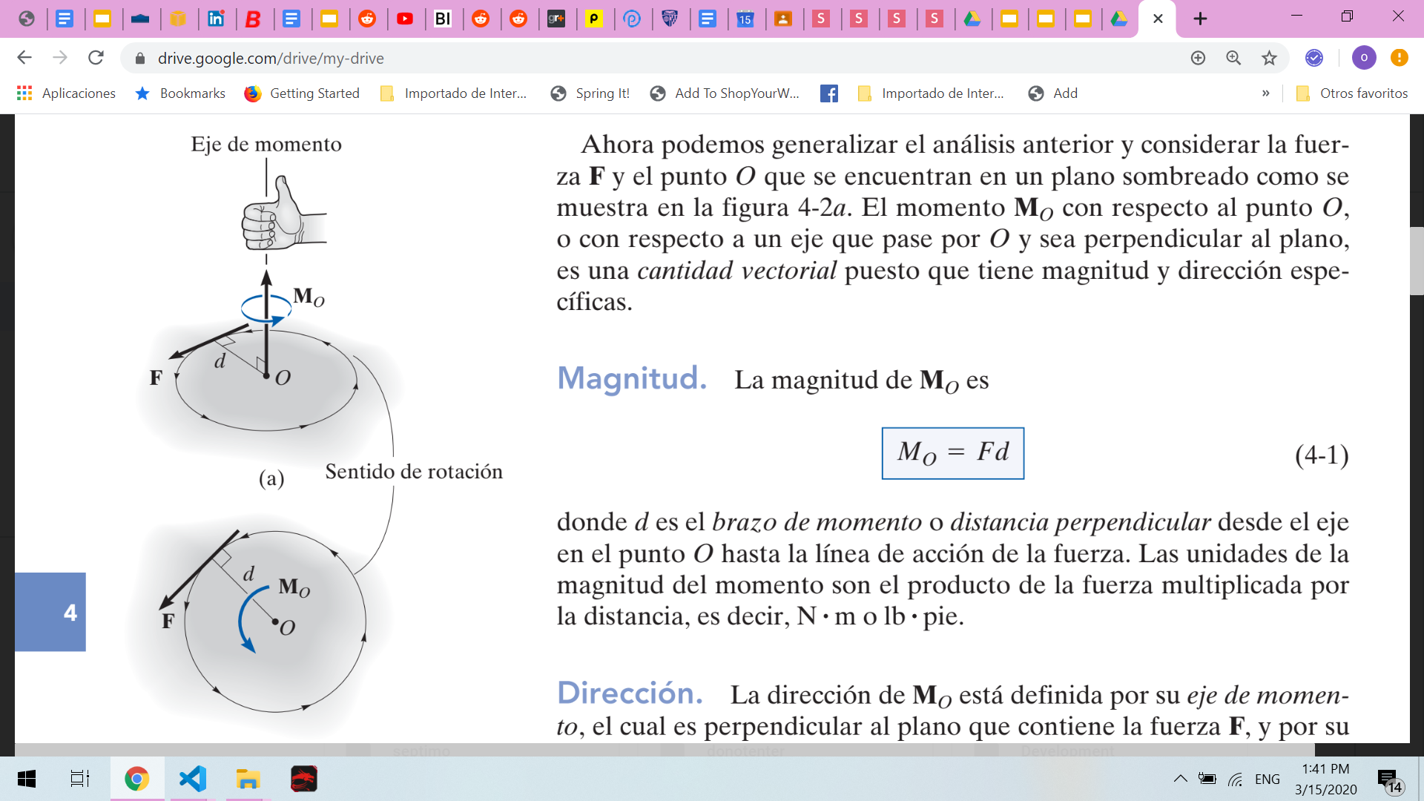Screen dimensions: 1424x801
Task: Show hidden system tray icons
Action: [x=1180, y=779]
